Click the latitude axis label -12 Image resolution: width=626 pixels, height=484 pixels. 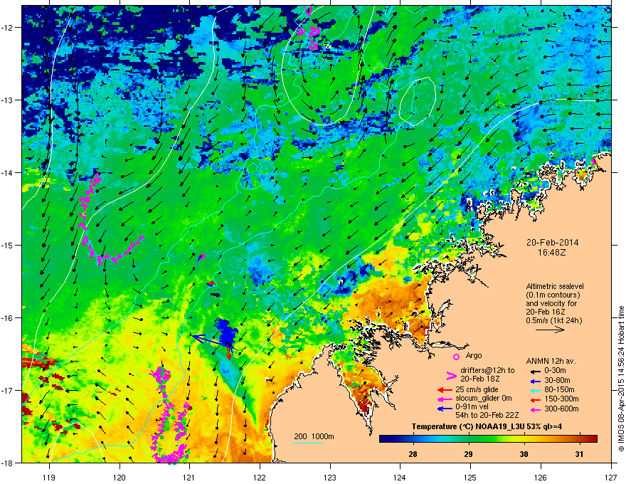tap(8, 28)
